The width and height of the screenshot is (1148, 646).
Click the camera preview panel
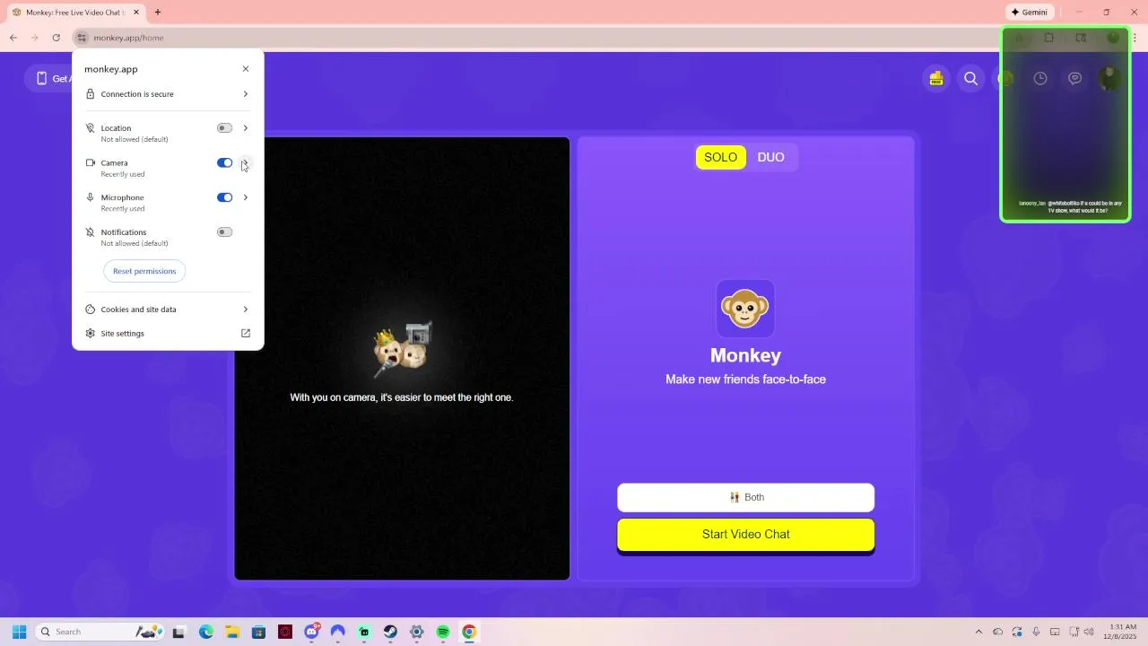402,358
